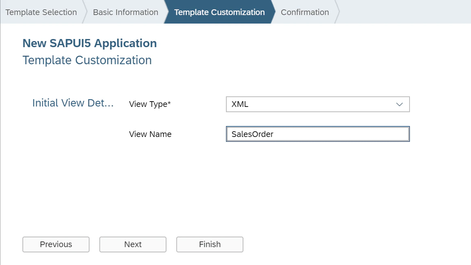Click the View Type* label
The image size is (471, 265).
(150, 104)
